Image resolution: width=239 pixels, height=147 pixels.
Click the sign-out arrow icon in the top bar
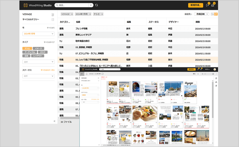207,5
